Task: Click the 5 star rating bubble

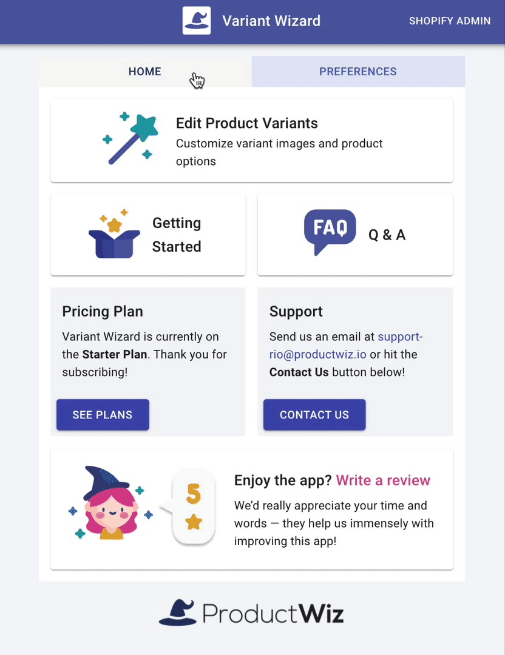Action: point(191,506)
